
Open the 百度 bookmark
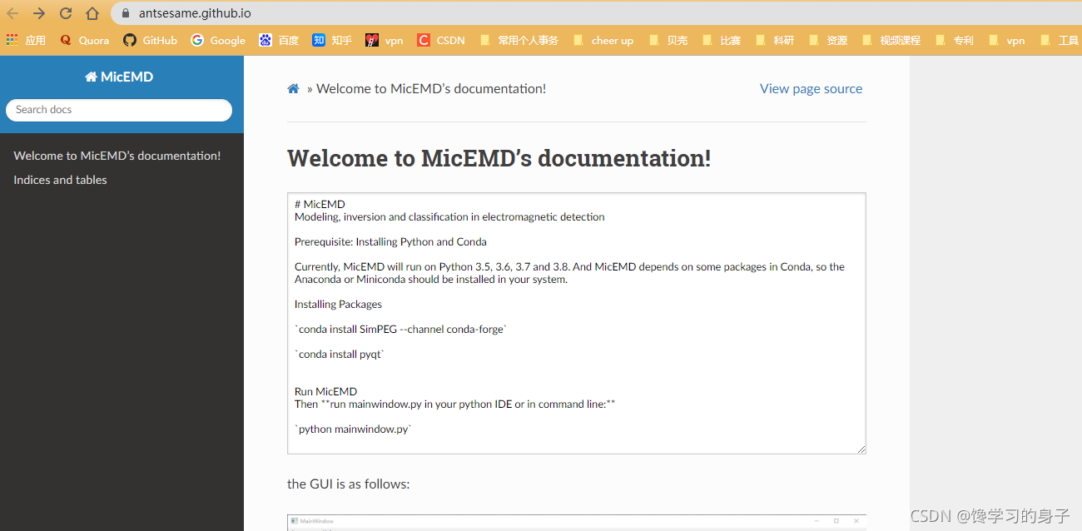(x=279, y=40)
